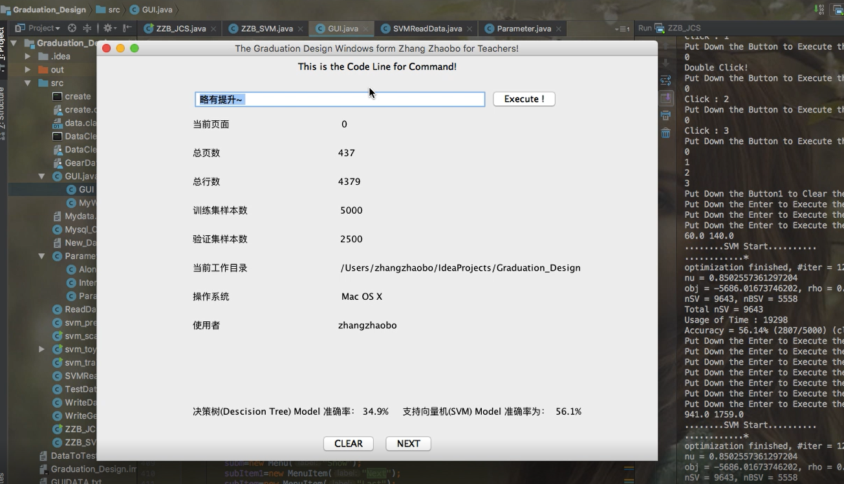The height and width of the screenshot is (484, 844).
Task: Click the collapse all icon in Project panel
Action: pyautogui.click(x=87, y=28)
